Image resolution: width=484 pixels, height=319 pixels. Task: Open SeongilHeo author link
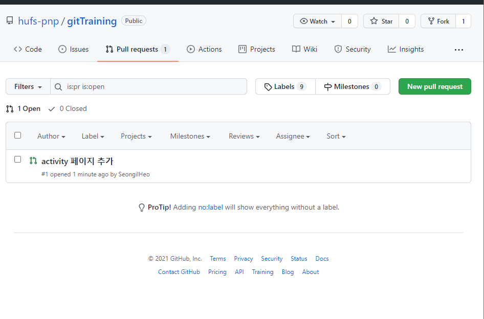point(134,174)
